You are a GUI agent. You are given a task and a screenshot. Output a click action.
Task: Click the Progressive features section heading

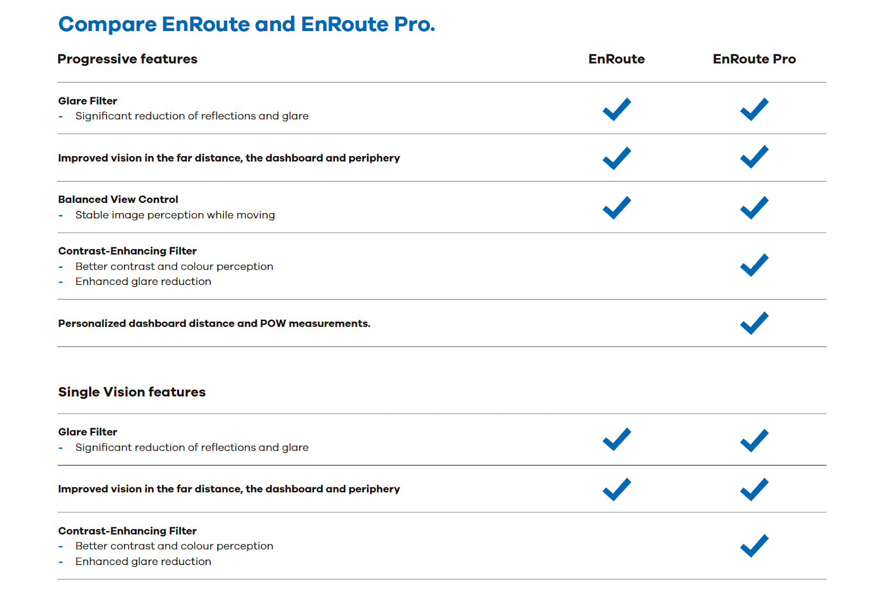click(x=127, y=59)
